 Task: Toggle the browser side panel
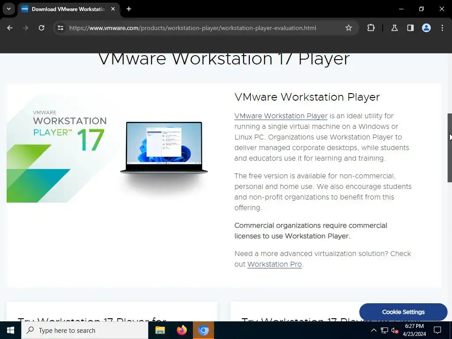click(x=410, y=28)
